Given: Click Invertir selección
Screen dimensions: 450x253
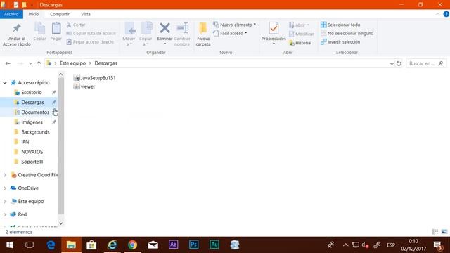Looking at the screenshot, I should tap(340, 42).
